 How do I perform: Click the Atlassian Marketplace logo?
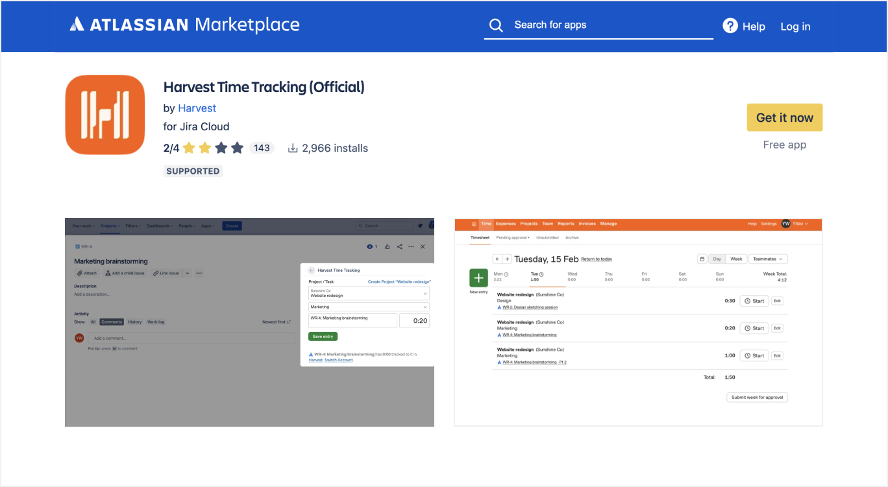[x=184, y=25]
